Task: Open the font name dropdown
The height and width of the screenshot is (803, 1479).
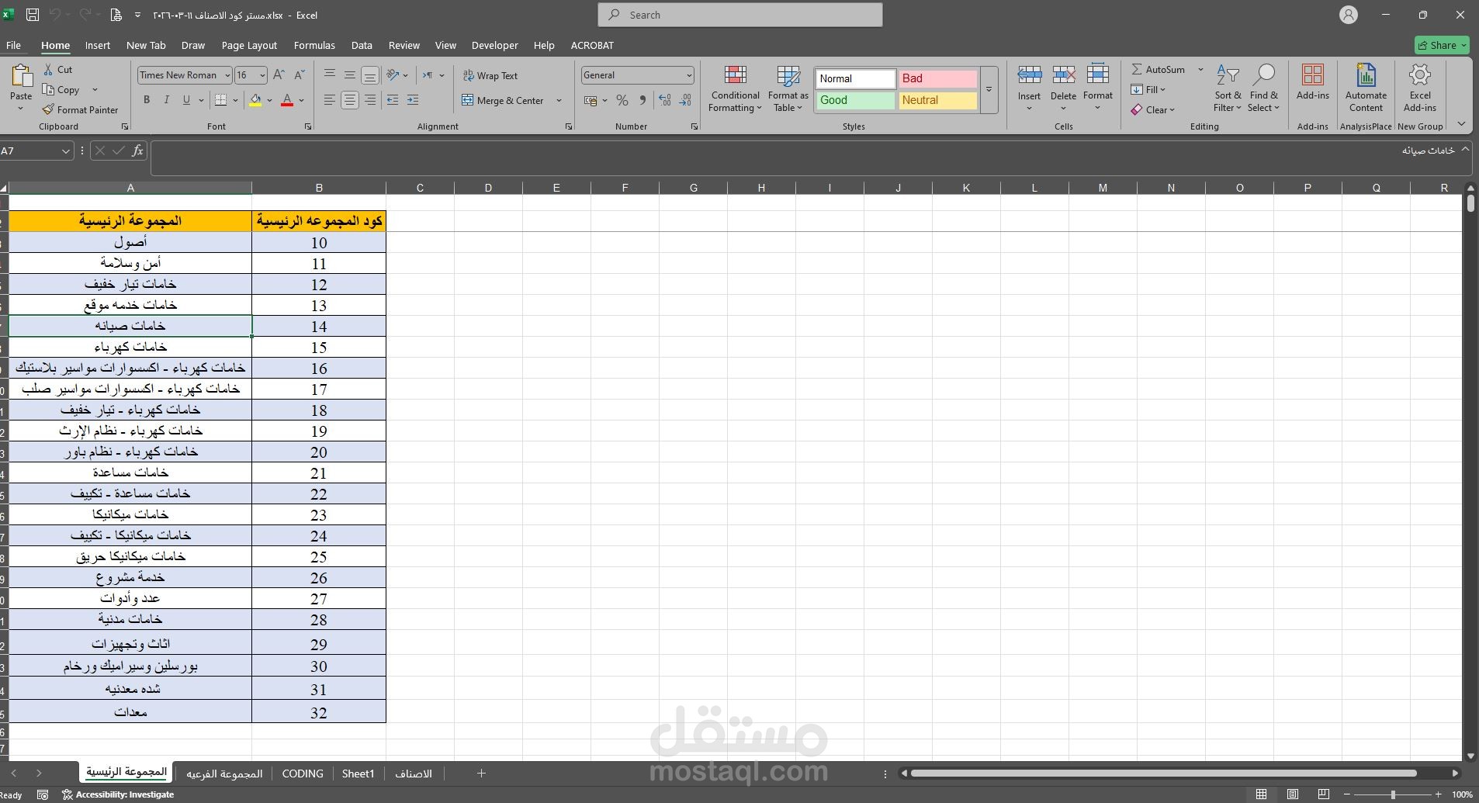Action: pos(227,75)
